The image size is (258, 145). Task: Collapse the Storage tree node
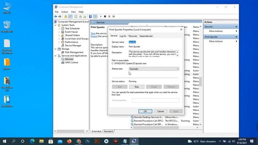[56, 49]
